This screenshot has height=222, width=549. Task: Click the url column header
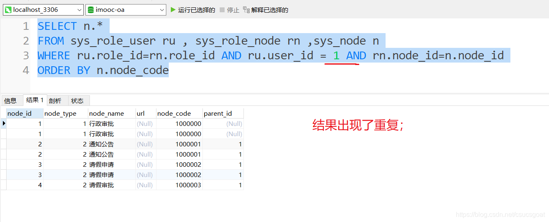click(146, 113)
